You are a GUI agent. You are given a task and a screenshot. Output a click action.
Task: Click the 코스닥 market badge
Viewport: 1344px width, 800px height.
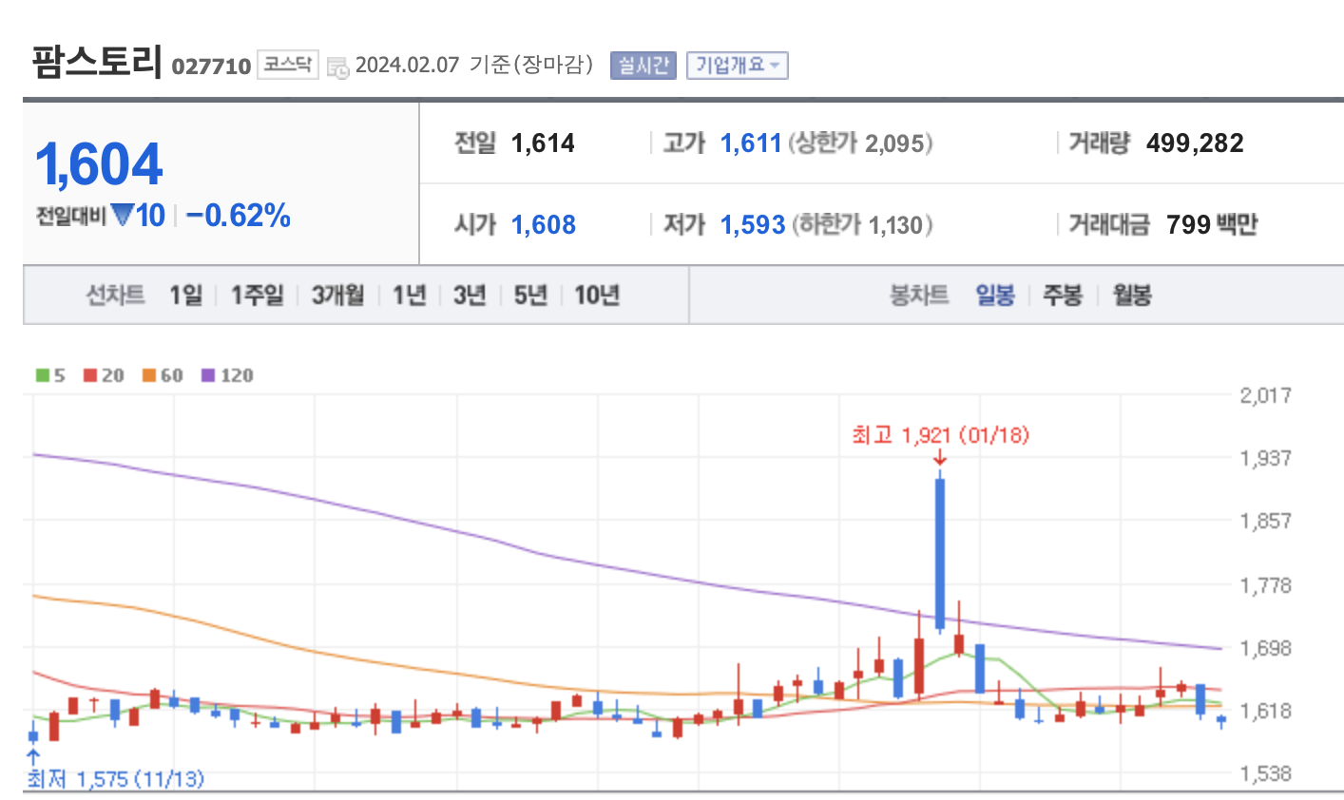point(287,65)
